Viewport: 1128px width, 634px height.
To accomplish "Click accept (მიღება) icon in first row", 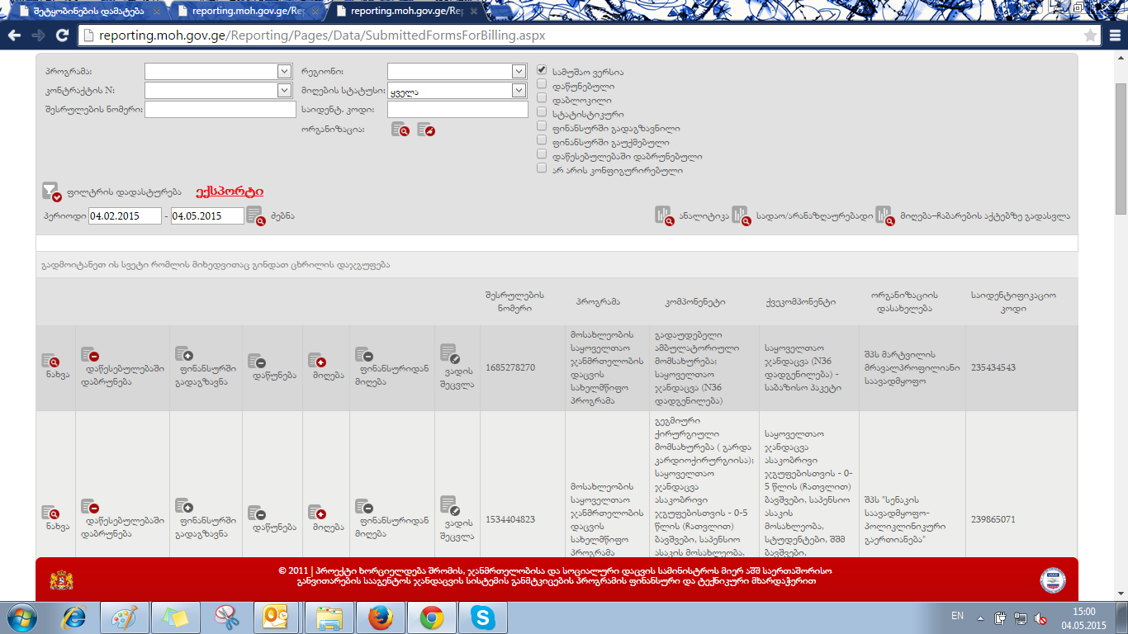I will (317, 361).
